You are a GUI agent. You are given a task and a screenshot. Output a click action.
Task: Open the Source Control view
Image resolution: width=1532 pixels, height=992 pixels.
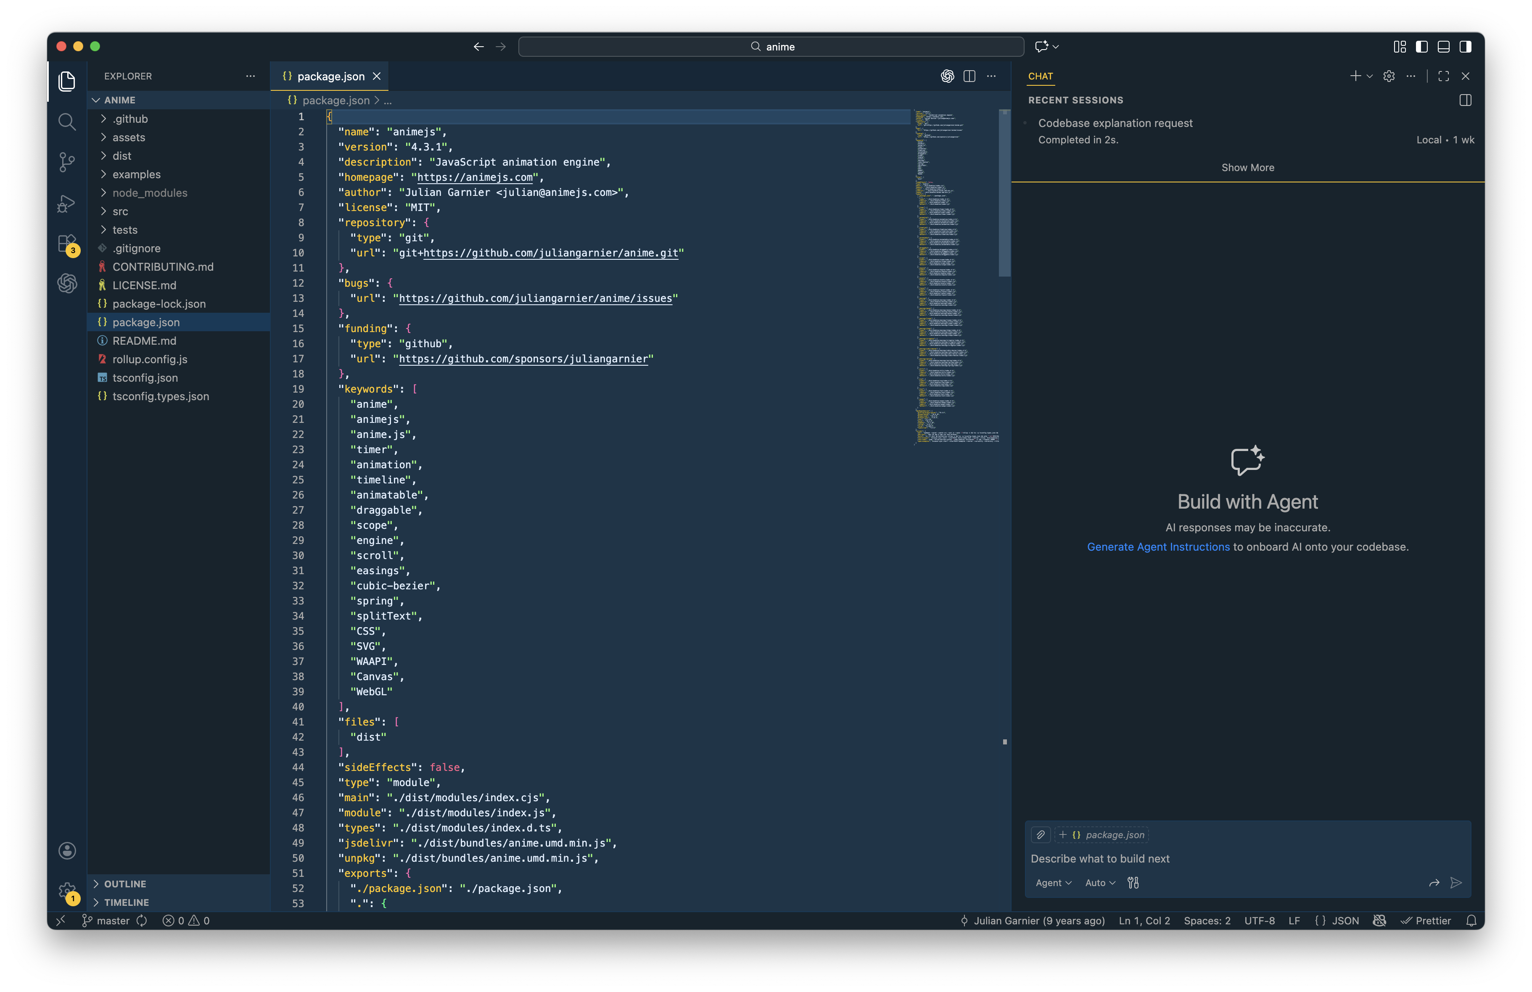click(67, 162)
